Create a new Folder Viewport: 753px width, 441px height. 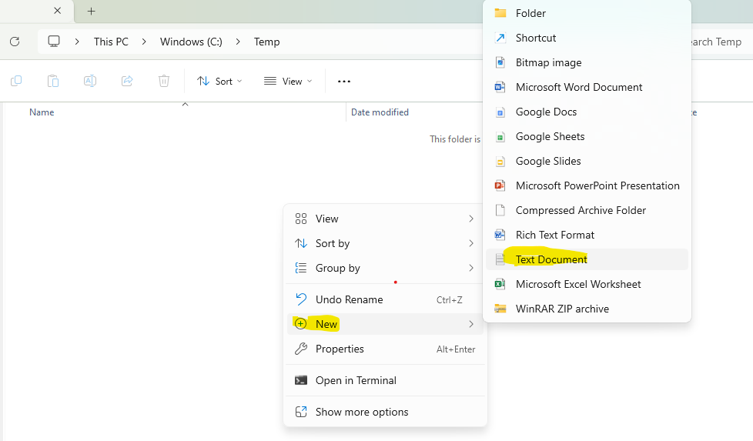[587, 13]
